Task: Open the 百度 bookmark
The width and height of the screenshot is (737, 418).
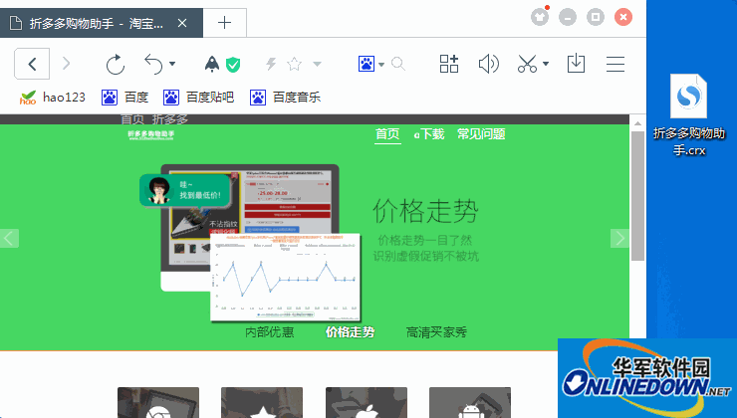Action: coord(125,98)
